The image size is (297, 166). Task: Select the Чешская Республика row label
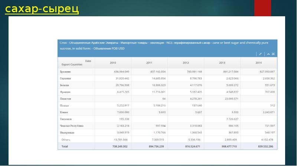[x=72, y=126]
